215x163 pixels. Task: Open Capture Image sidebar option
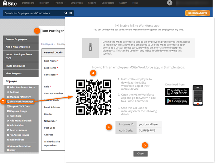point(19,111)
